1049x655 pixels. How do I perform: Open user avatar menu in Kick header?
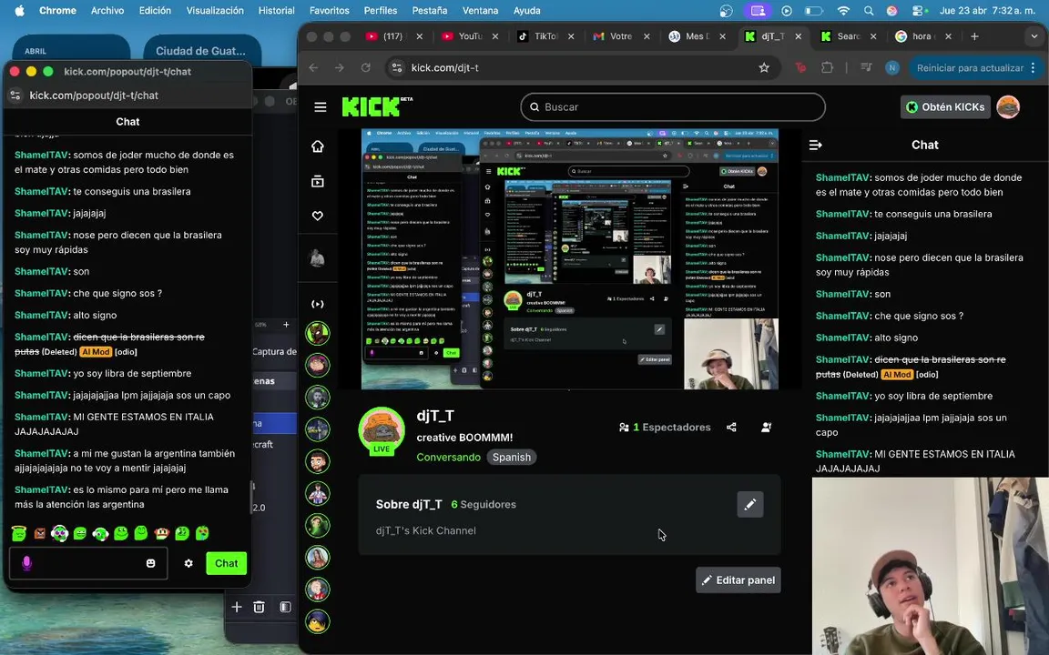click(1008, 107)
